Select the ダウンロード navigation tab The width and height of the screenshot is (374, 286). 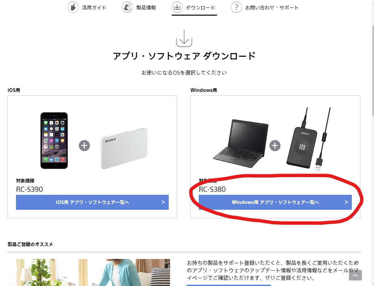point(194,8)
